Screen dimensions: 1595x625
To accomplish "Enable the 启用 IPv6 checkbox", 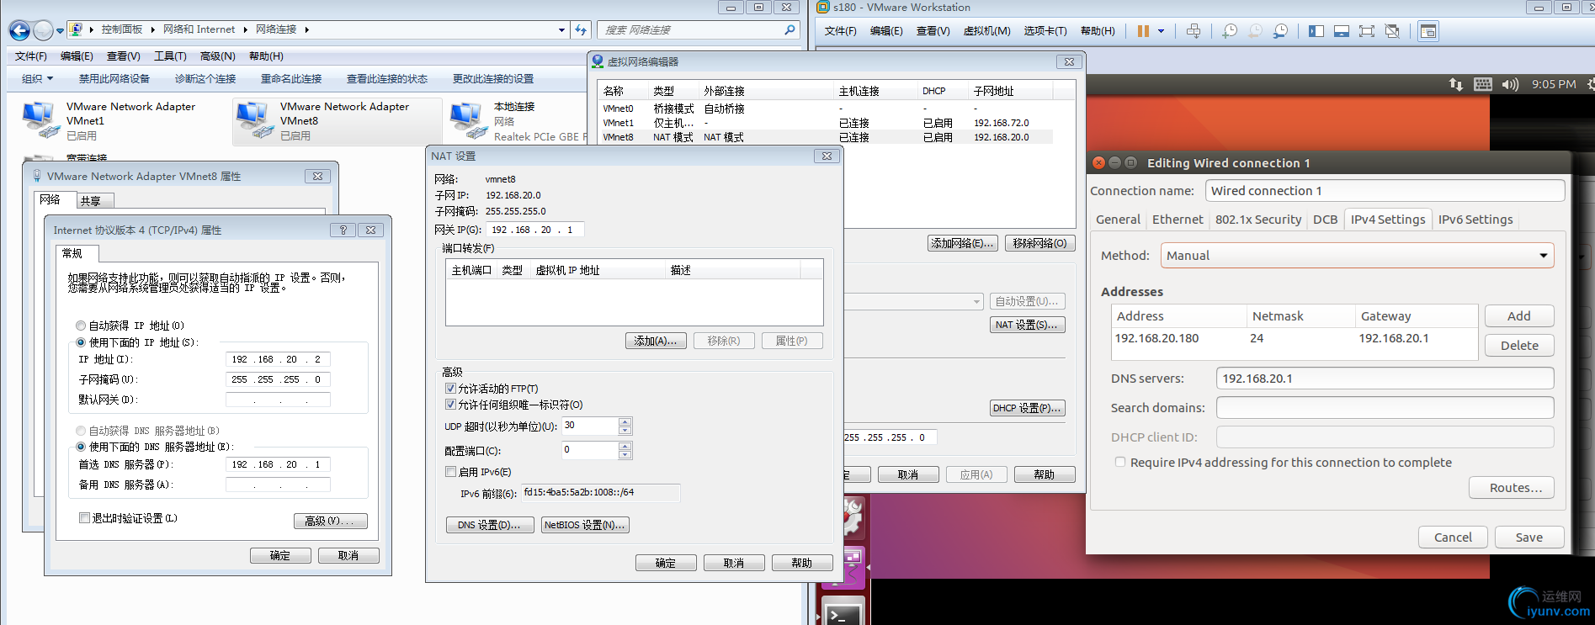I will (450, 472).
